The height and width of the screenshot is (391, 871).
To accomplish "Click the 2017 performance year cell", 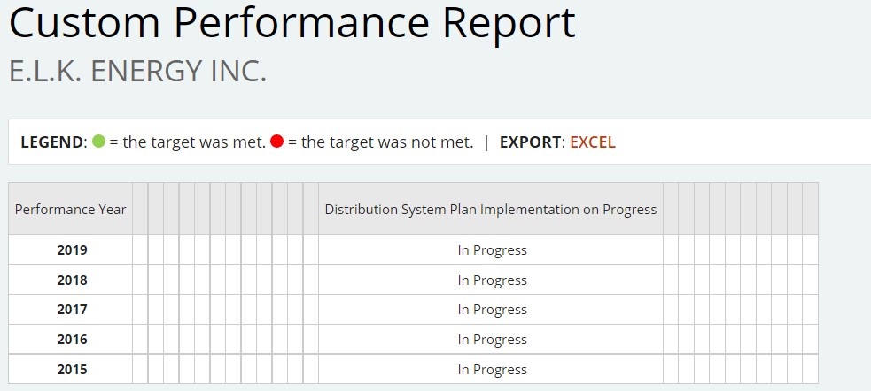I will (x=72, y=310).
